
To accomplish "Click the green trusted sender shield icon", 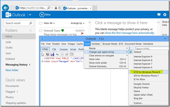I will click(63, 30).
